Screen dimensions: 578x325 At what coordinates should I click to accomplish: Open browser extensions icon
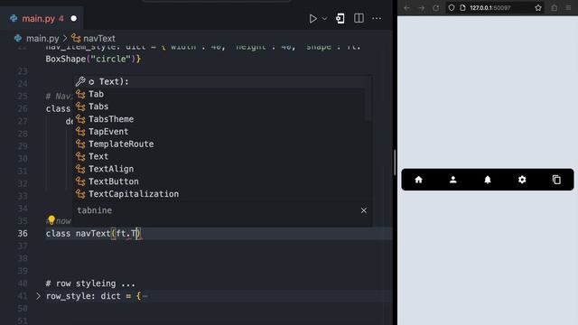click(x=554, y=8)
